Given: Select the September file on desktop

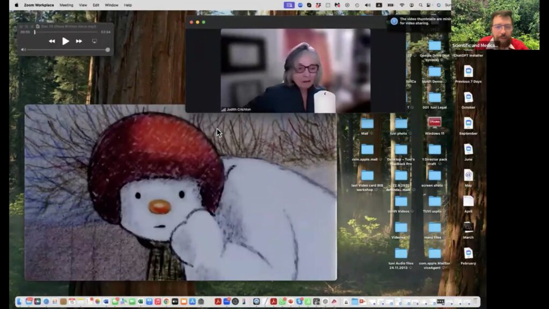Looking at the screenshot, I should [468, 126].
